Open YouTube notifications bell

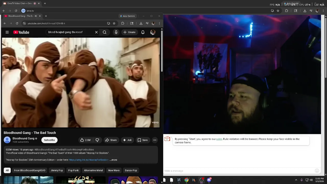click(x=143, y=32)
